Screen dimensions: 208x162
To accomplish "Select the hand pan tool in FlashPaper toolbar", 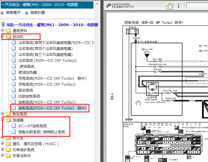I will pos(170,6).
